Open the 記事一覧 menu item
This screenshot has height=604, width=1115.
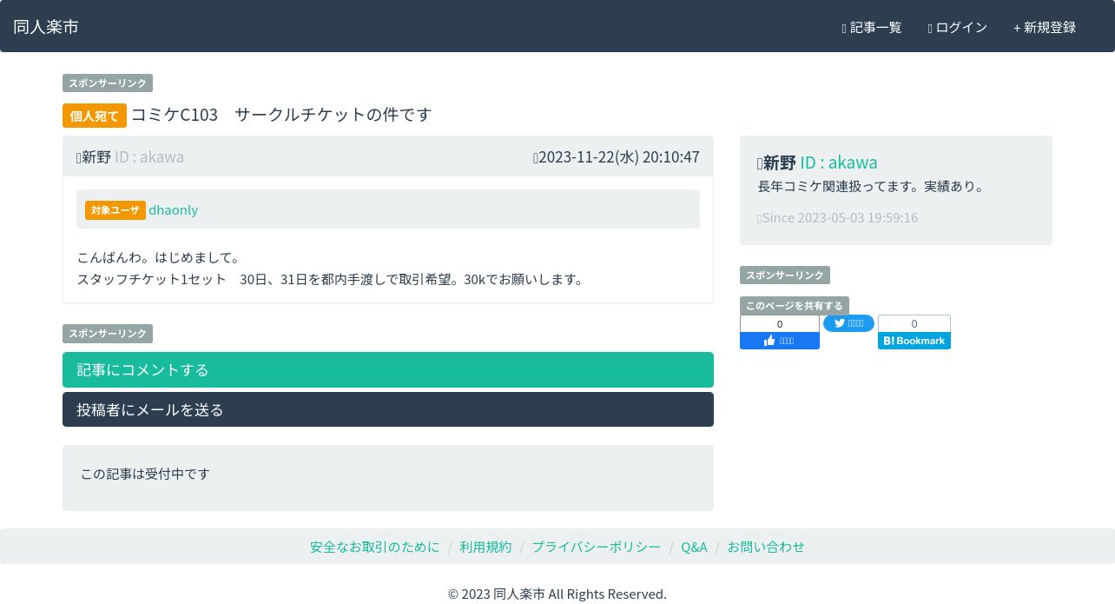[x=872, y=27]
